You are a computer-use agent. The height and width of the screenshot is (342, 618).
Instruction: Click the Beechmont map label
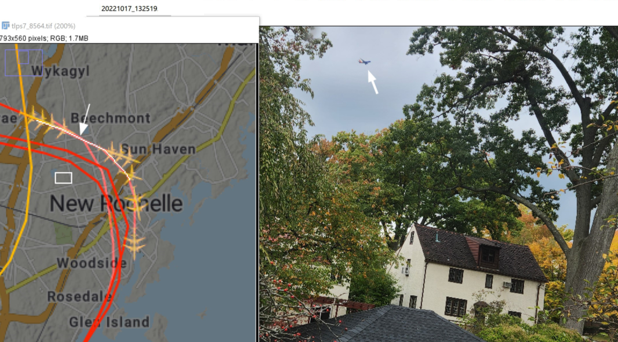pyautogui.click(x=111, y=117)
